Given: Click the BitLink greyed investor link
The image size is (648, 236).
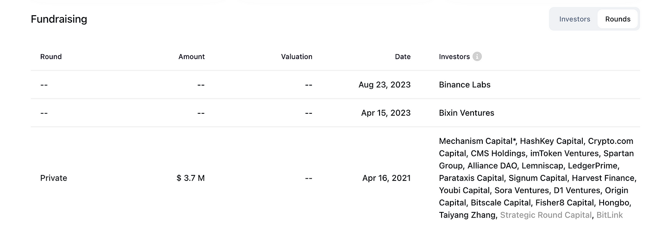Looking at the screenshot, I should point(610,215).
